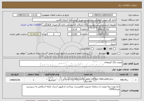The width and height of the screenshot is (144, 101).
Task: Click the remaining time countdown 02:08:01
Action: pyautogui.click(x=34, y=34)
